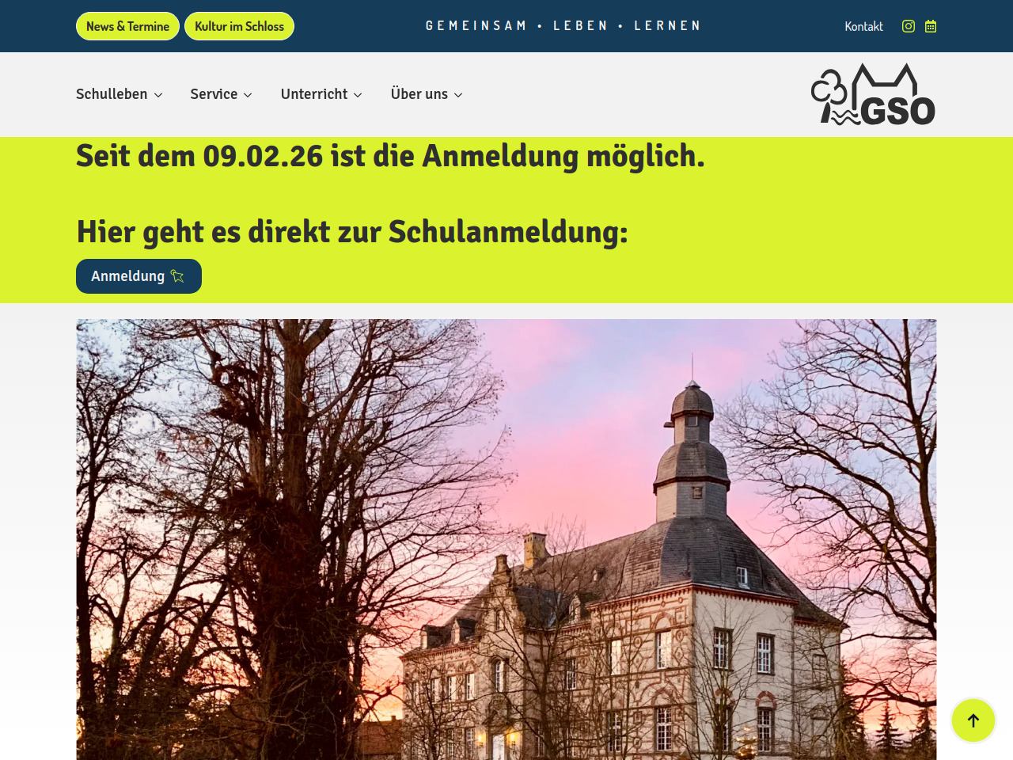This screenshot has height=760, width=1013.
Task: Click the icon inside the Anmeldung button
Action: pos(177,276)
